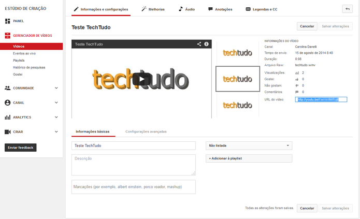Click the bottom Cancelar button
This screenshot has height=219, width=360.
[307, 208]
